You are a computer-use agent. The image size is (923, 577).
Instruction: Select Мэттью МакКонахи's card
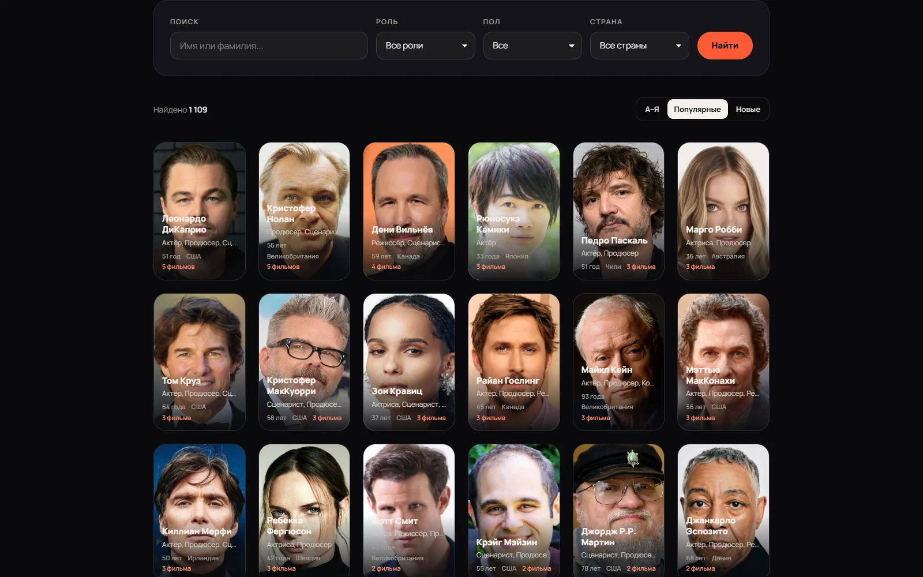[x=723, y=362]
